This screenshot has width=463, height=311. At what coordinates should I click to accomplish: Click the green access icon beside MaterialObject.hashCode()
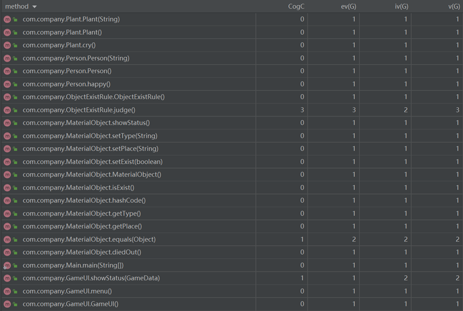pos(15,201)
